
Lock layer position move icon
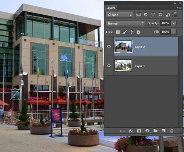pyautogui.click(x=131, y=32)
